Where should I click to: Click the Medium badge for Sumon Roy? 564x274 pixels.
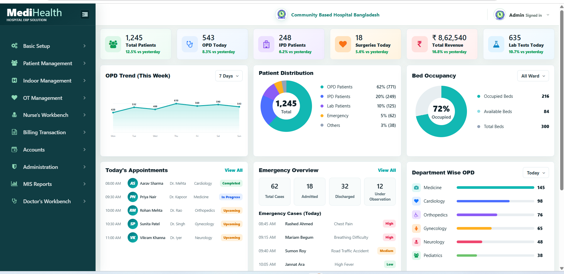[386, 251]
